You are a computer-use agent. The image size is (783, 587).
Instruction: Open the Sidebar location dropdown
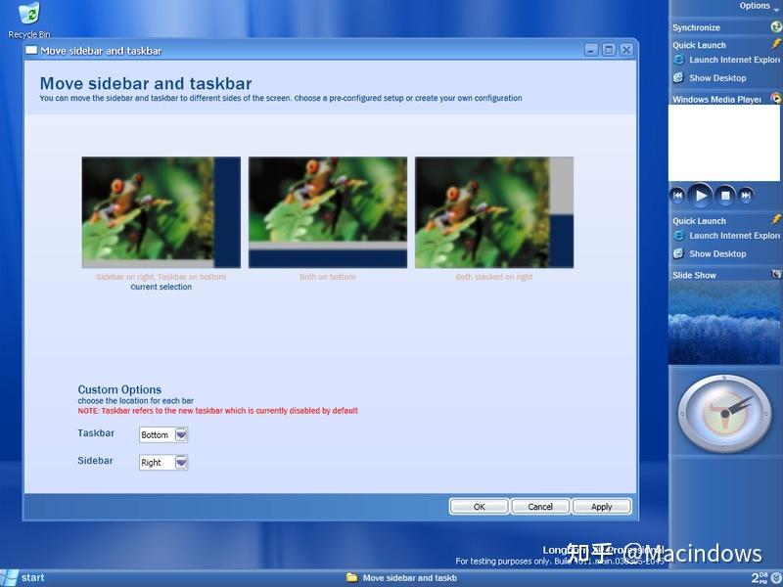[180, 462]
